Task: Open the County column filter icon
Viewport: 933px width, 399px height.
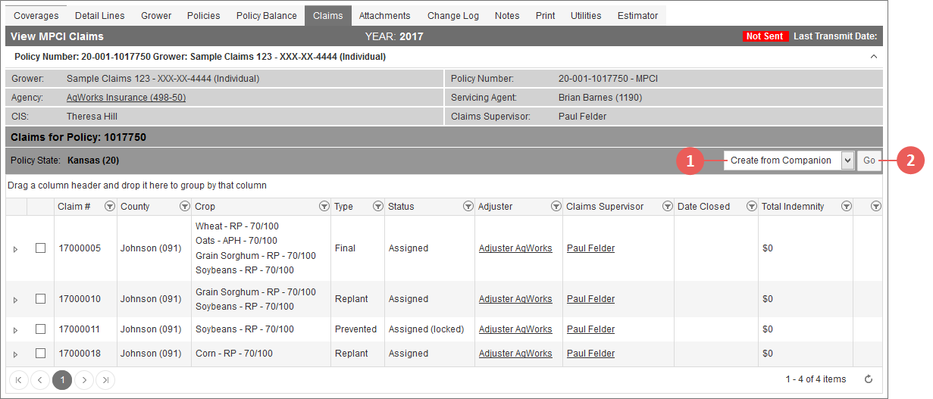Action: (x=184, y=207)
